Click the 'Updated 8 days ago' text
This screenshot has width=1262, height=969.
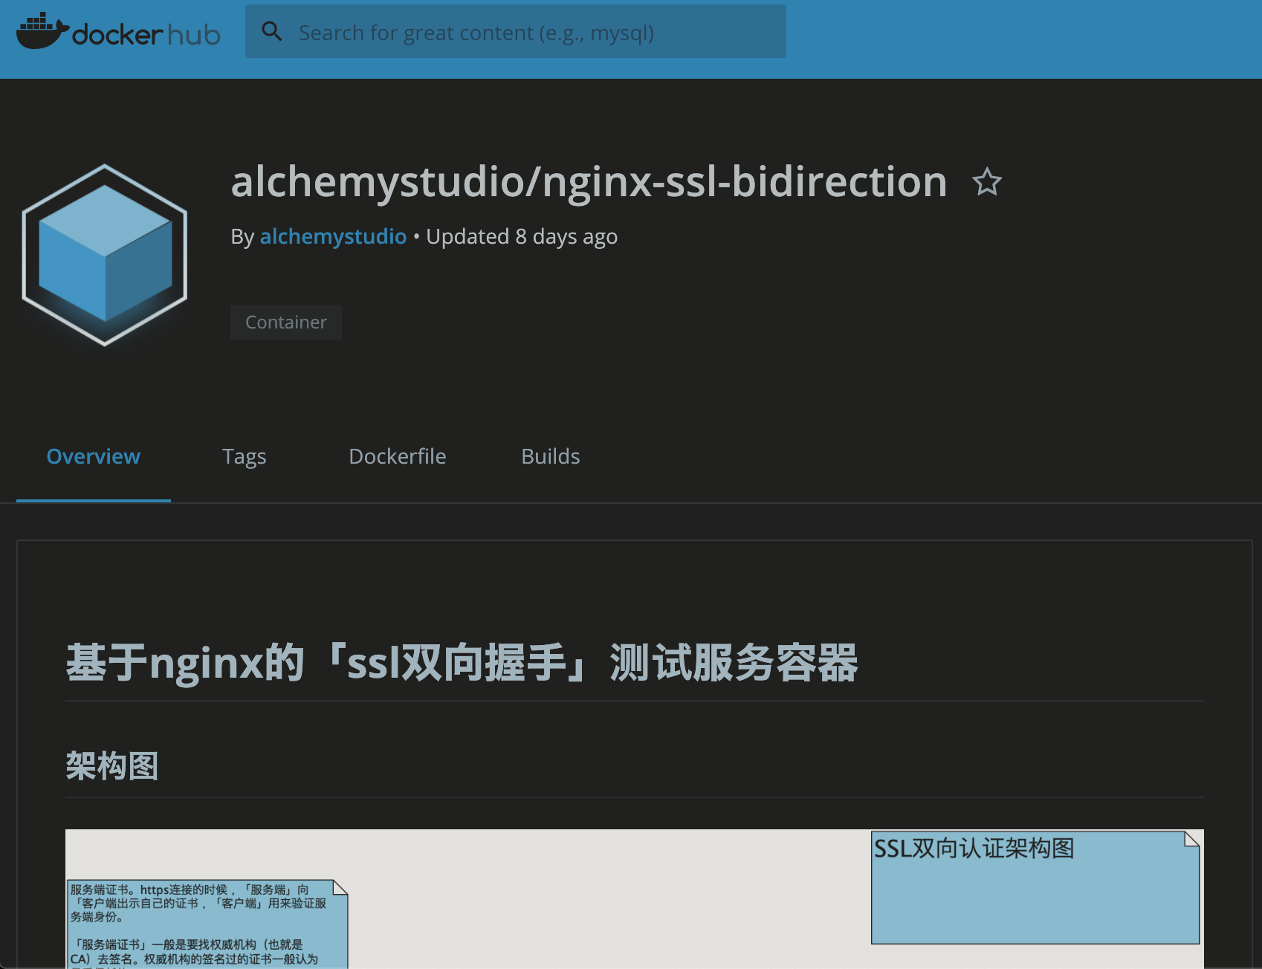(522, 236)
